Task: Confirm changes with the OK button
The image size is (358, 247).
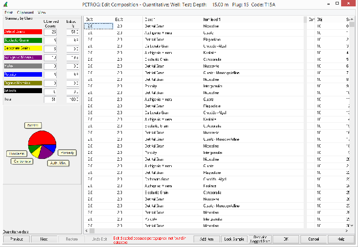Action: point(286,239)
